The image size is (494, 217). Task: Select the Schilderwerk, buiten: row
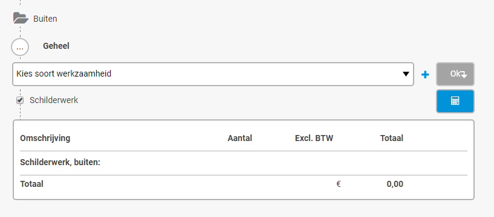tap(244, 163)
